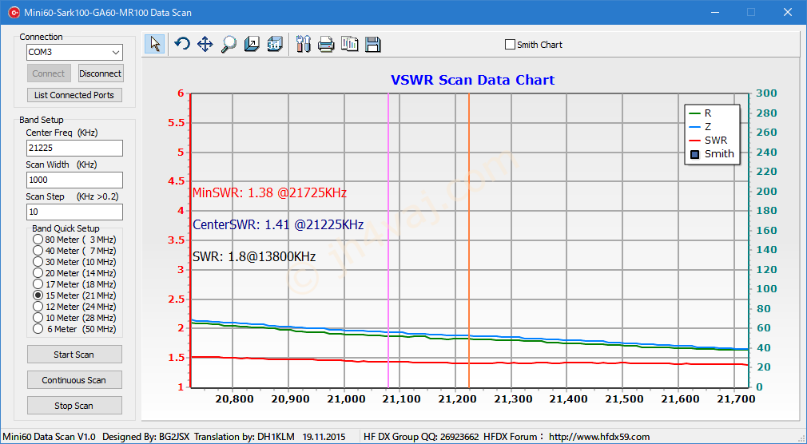
Task: Click the MinSWR 1.38 @21725KHz text
Action: (269, 193)
